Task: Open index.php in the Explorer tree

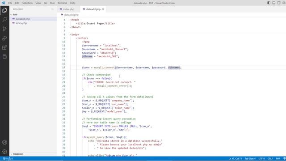Action: point(21,23)
